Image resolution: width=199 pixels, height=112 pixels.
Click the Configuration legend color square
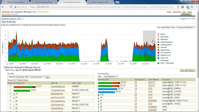pyautogui.click(x=158, y=45)
